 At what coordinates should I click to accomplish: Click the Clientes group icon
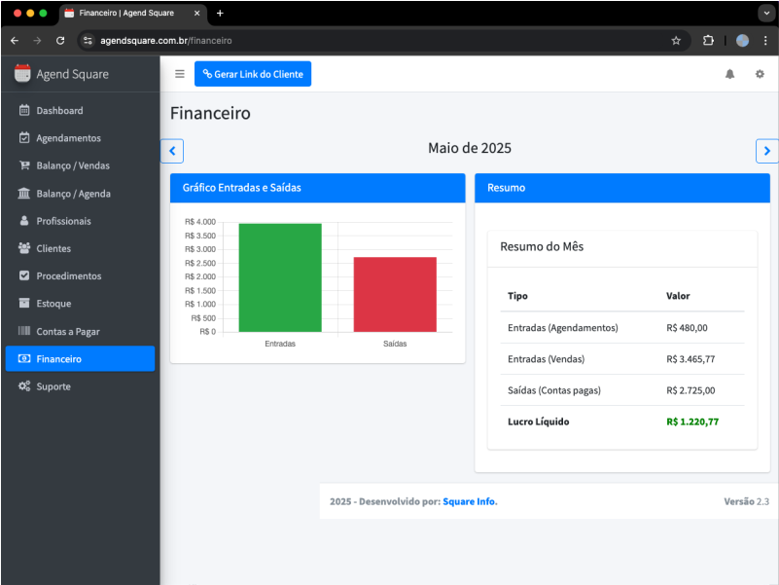point(24,248)
